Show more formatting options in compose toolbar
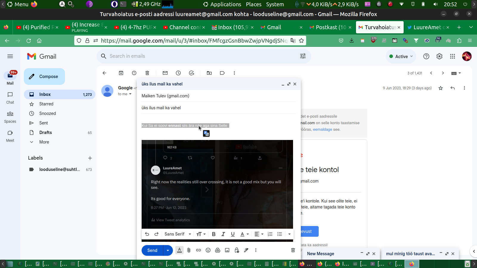Viewport: 477px width, 268px height. coord(289,234)
